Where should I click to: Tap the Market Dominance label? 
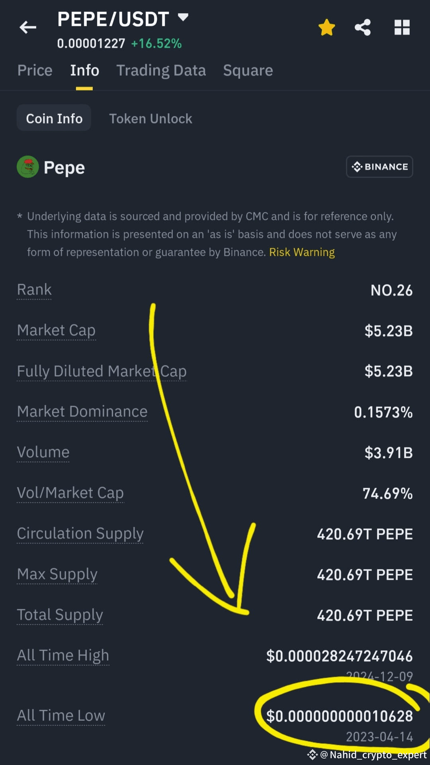82,412
